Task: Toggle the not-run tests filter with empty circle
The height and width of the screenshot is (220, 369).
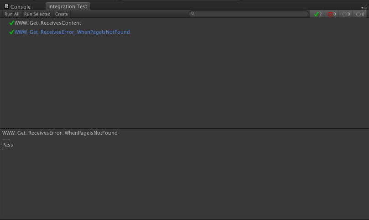Action: click(x=360, y=14)
